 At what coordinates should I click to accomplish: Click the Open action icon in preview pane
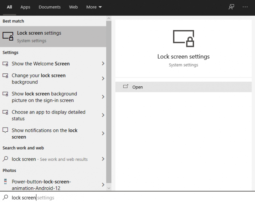(125, 86)
